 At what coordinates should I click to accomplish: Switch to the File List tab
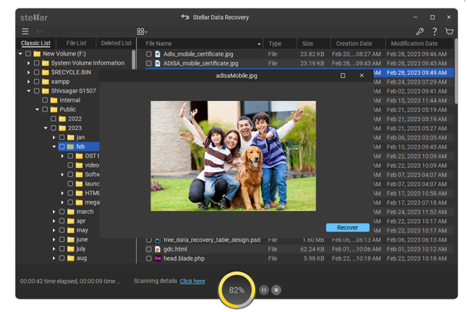76,43
